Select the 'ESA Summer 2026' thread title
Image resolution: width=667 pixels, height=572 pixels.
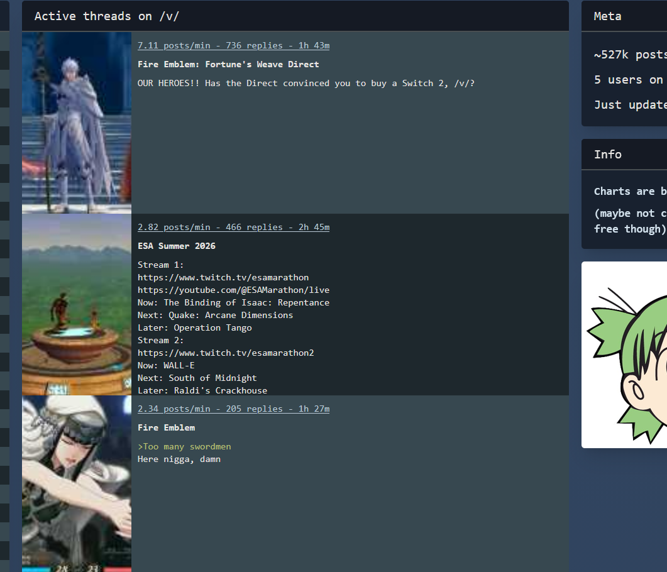click(177, 246)
